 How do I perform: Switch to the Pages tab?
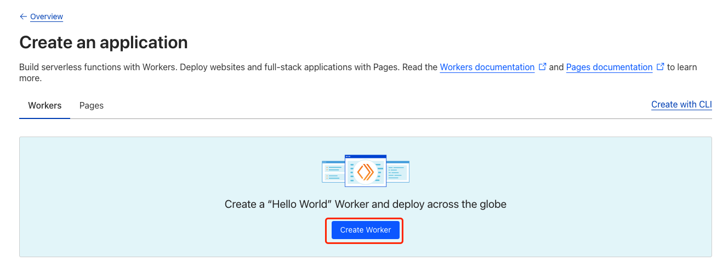[x=92, y=105]
